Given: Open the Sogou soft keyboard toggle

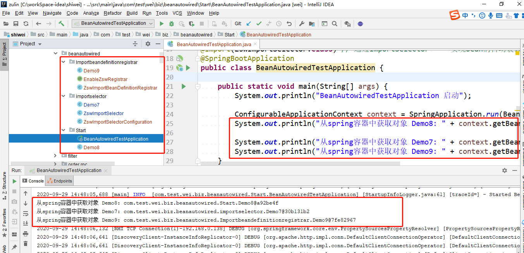Looking at the screenshot, I should pyautogui.click(x=498, y=15).
